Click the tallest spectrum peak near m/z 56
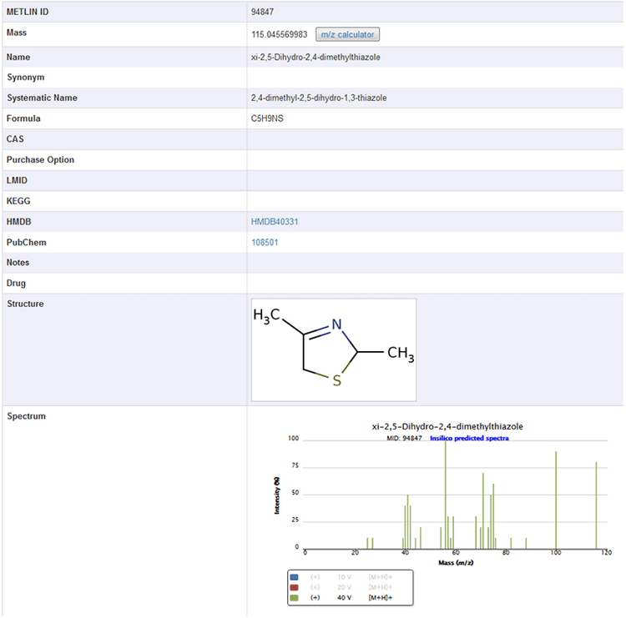Screen dimensions: 626x618 point(446,492)
